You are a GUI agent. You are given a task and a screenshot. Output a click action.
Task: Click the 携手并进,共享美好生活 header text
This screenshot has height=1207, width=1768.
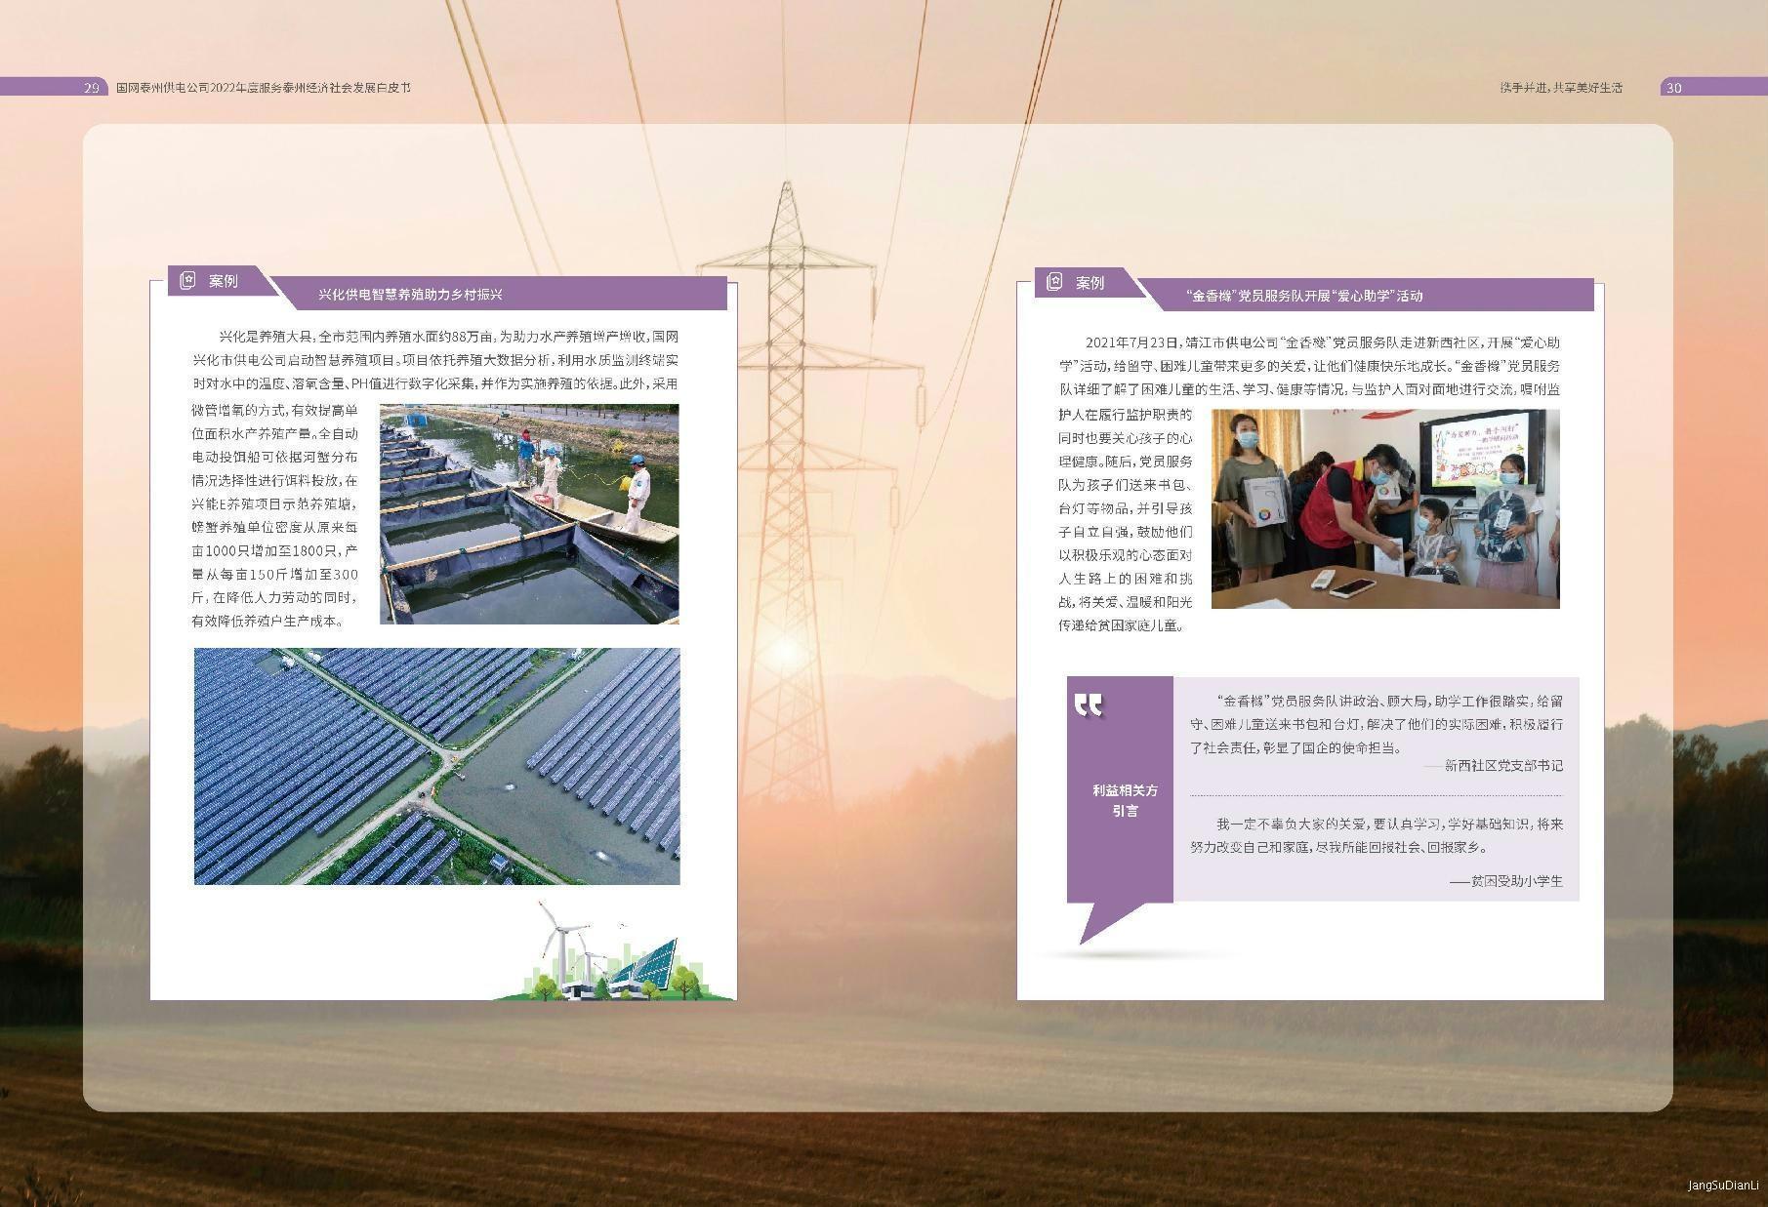(x=1561, y=88)
